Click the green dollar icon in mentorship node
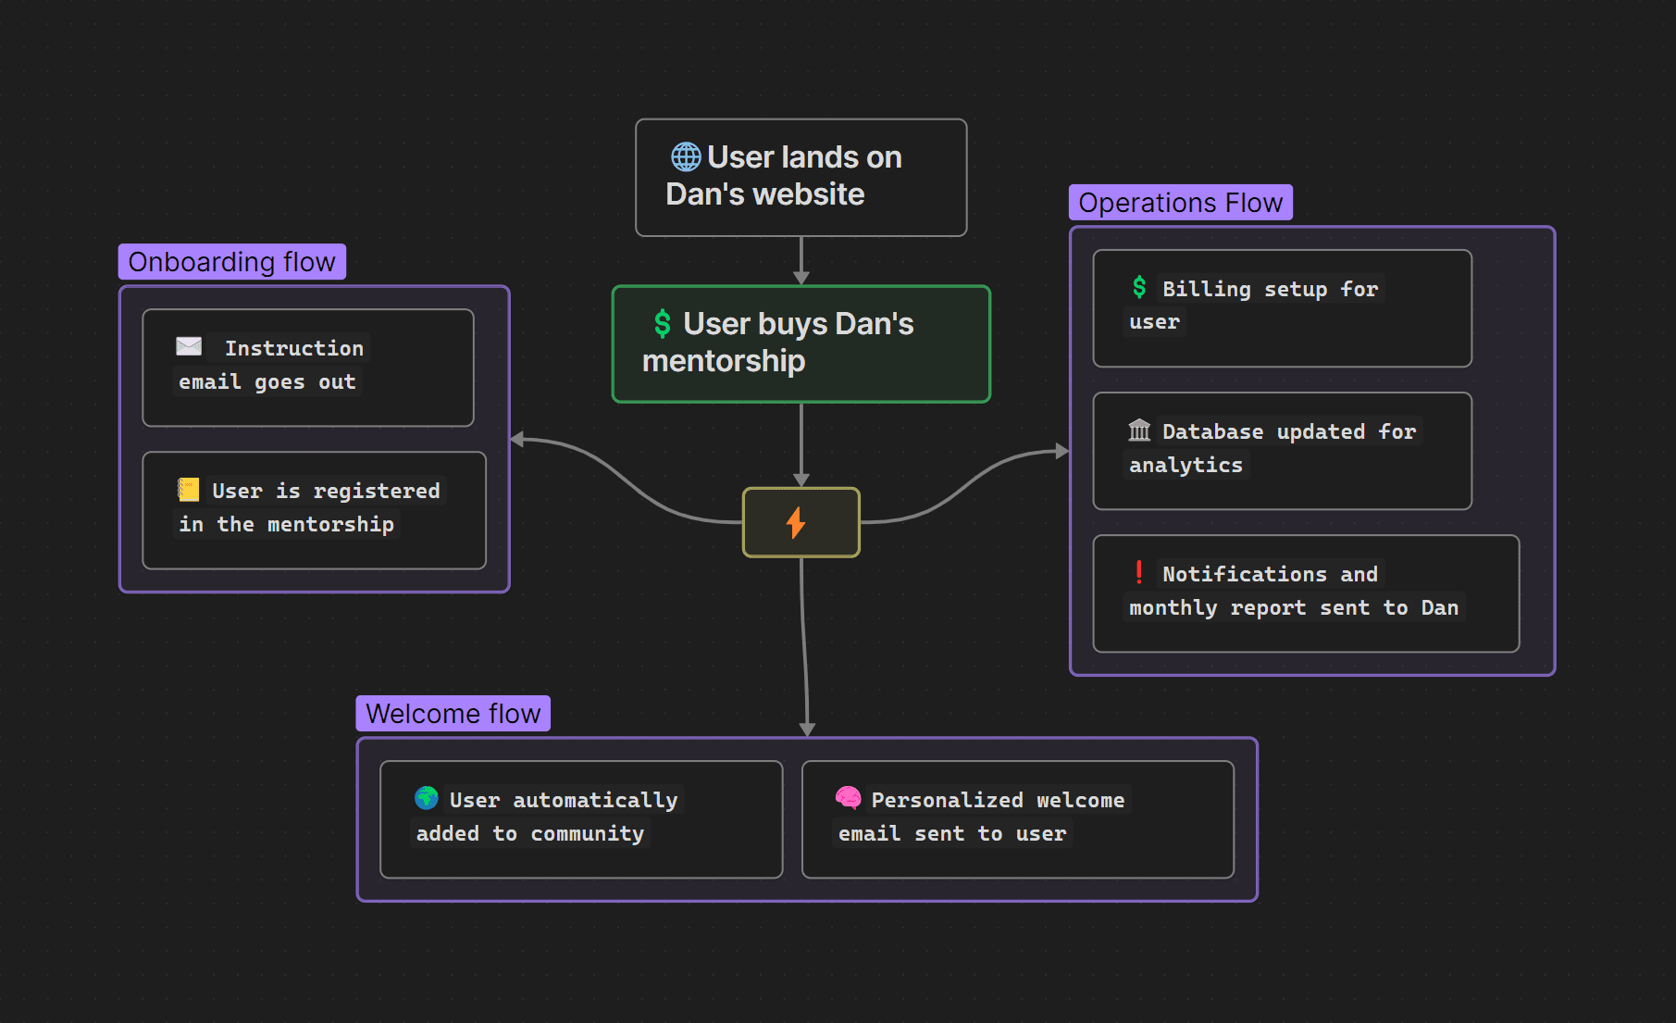The image size is (1676, 1023). pyautogui.click(x=663, y=324)
